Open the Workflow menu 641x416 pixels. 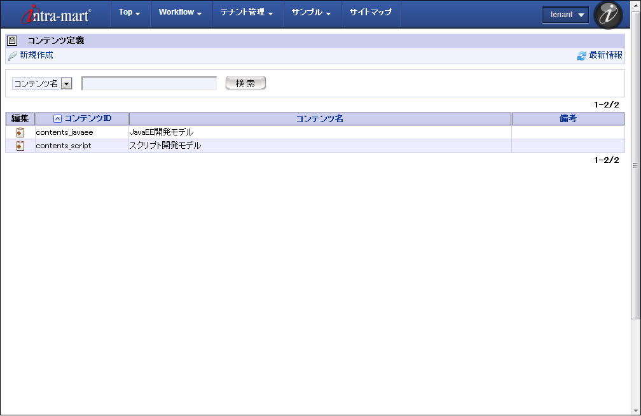181,13
